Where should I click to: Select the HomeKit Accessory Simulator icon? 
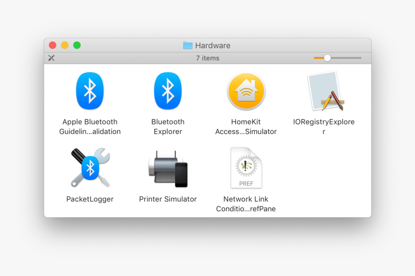click(246, 91)
